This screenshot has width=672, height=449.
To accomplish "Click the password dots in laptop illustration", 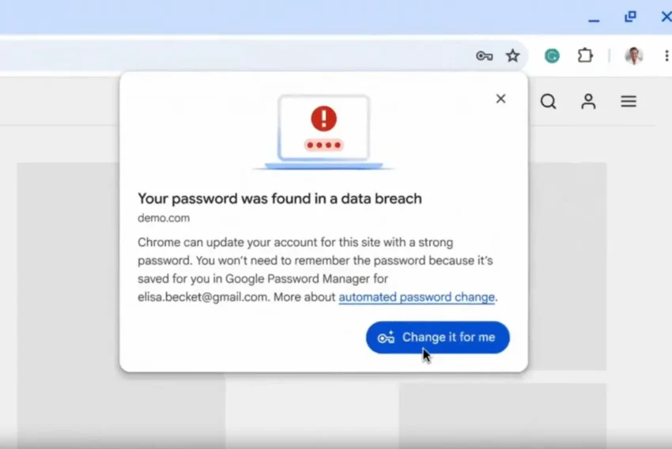I will pyautogui.click(x=323, y=145).
